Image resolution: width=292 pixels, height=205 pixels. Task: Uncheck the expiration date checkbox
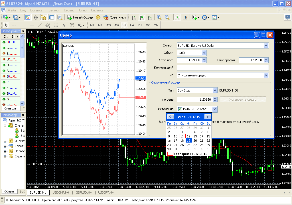180,109
